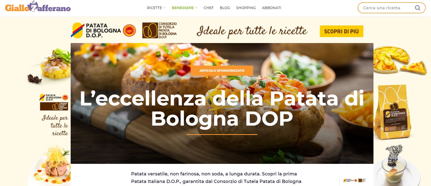Click the red-yellow DOP certification seal
Image resolution: width=431 pixels, height=186 pixels.
129,31
